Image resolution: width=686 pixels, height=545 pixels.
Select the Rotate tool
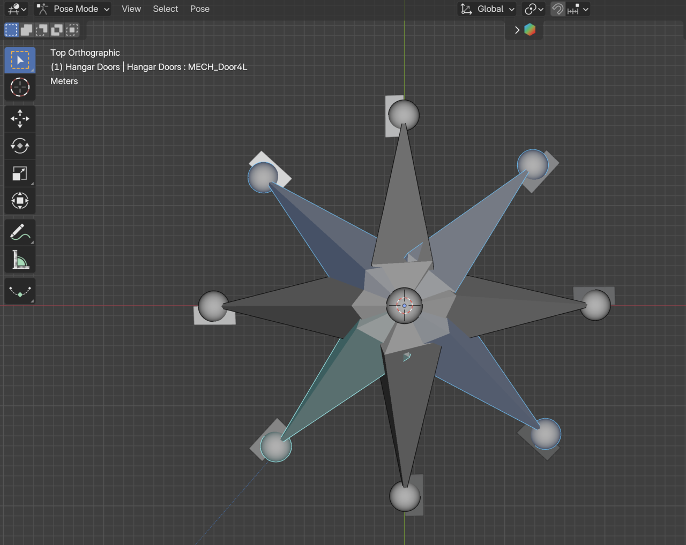[x=20, y=146]
